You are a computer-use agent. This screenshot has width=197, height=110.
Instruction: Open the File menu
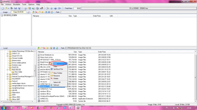[2, 4]
